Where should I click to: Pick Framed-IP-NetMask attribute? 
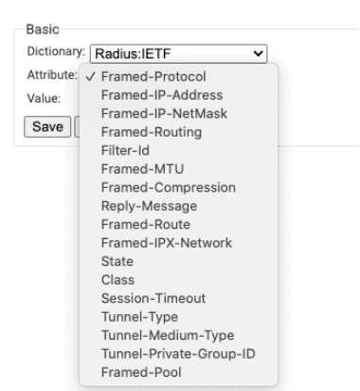(179, 114)
